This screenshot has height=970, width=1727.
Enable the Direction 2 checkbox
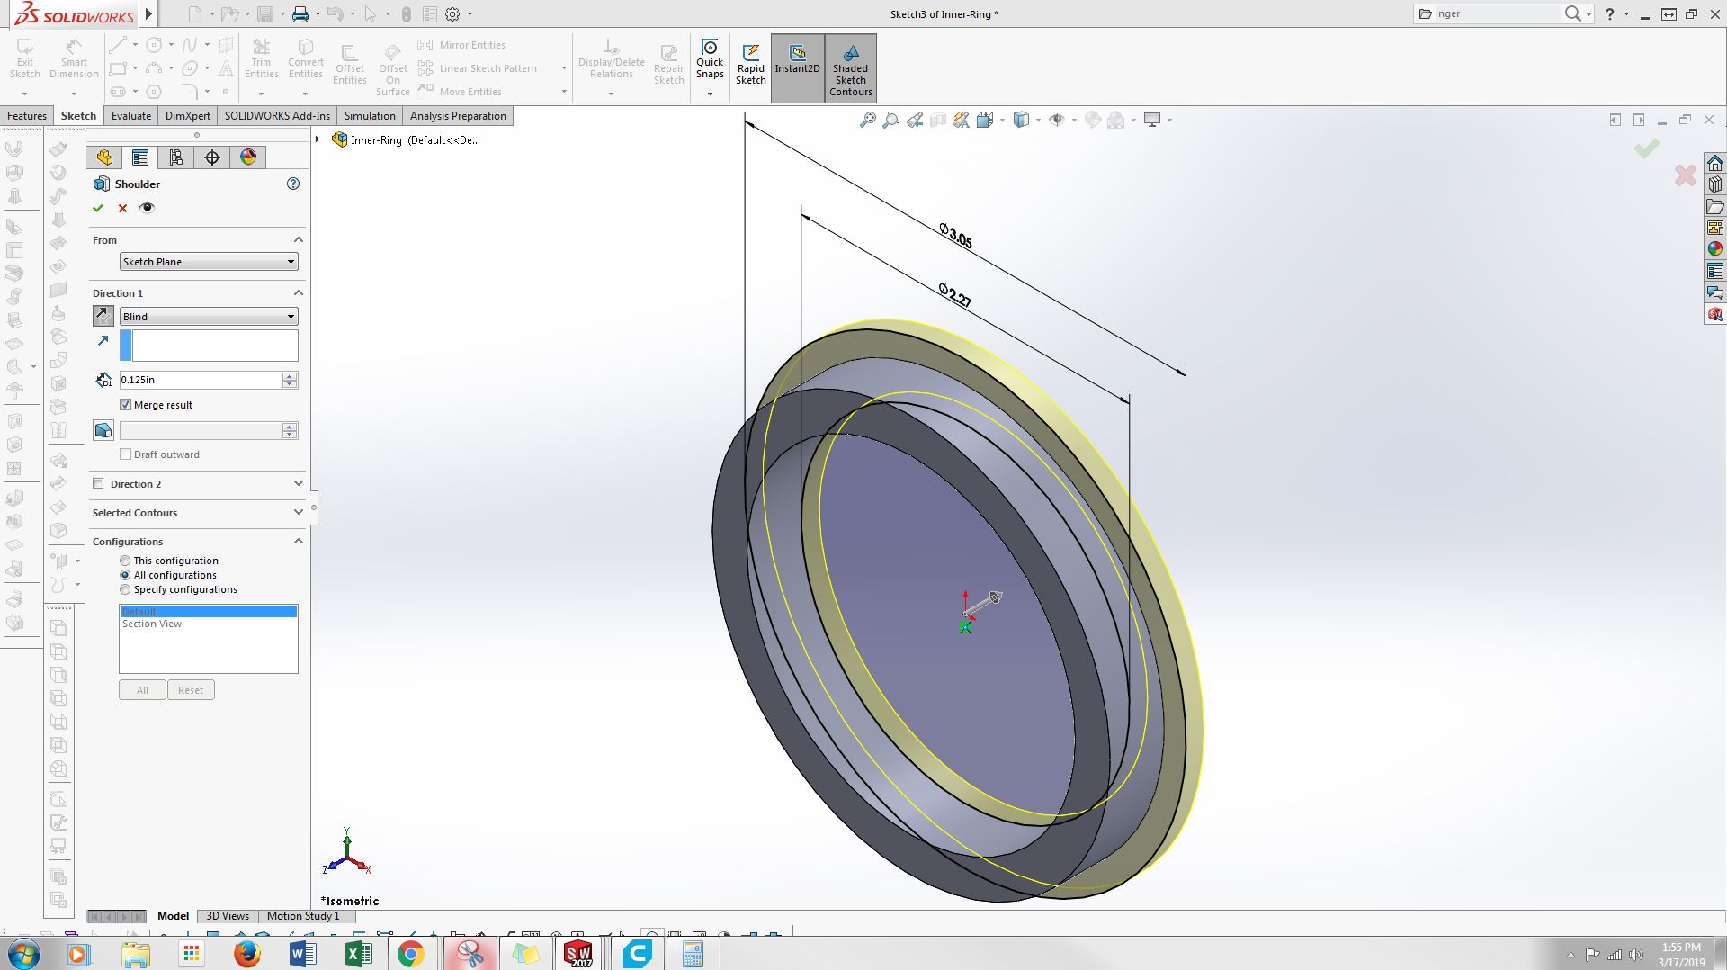click(98, 484)
